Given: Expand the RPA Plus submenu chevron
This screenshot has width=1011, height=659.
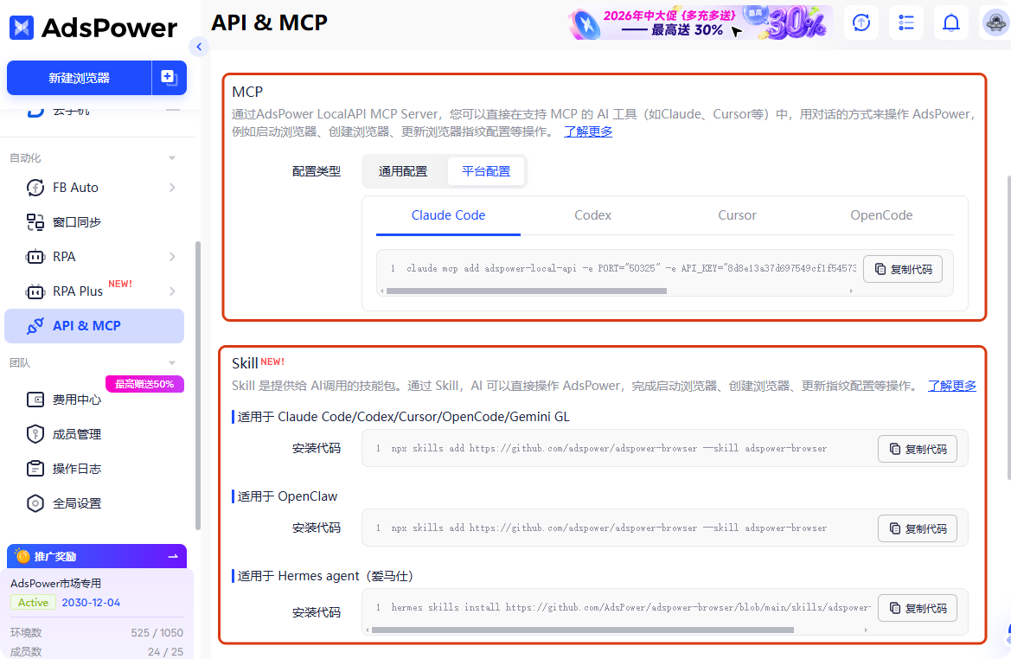Looking at the screenshot, I should tap(172, 291).
